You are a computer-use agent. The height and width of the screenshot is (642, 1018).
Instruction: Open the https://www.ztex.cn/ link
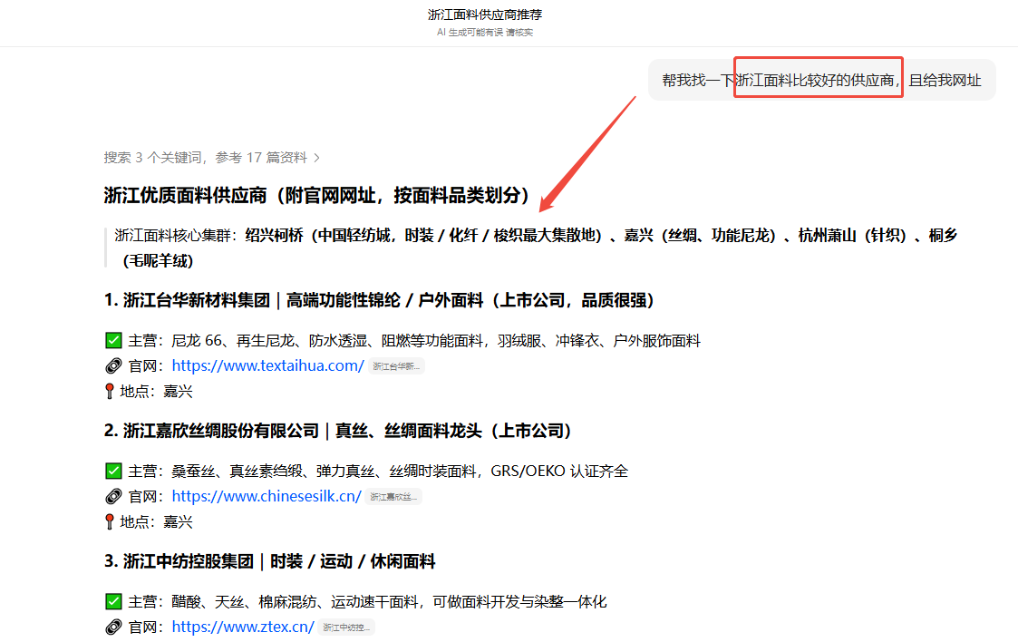point(243,627)
